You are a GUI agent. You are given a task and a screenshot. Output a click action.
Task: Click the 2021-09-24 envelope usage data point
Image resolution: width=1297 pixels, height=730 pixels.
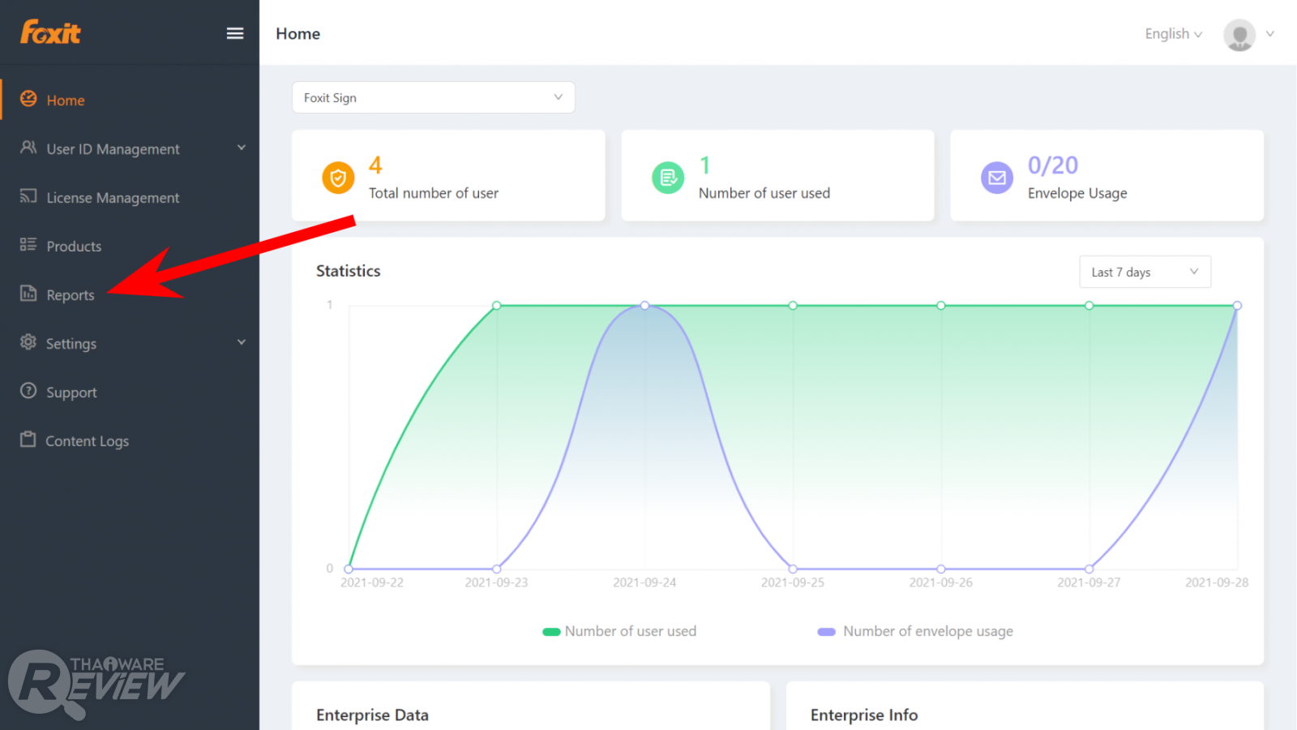click(644, 306)
